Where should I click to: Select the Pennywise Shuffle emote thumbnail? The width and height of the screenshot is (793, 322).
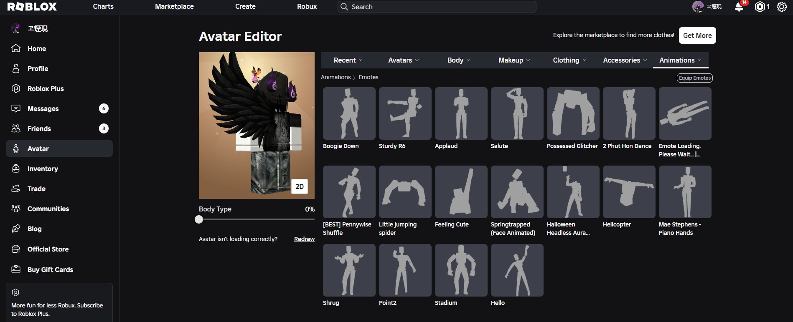click(349, 192)
